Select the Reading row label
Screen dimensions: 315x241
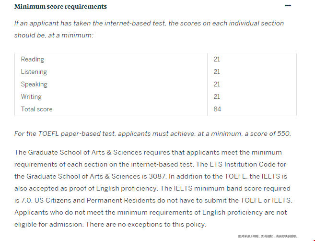pyautogui.click(x=33, y=59)
